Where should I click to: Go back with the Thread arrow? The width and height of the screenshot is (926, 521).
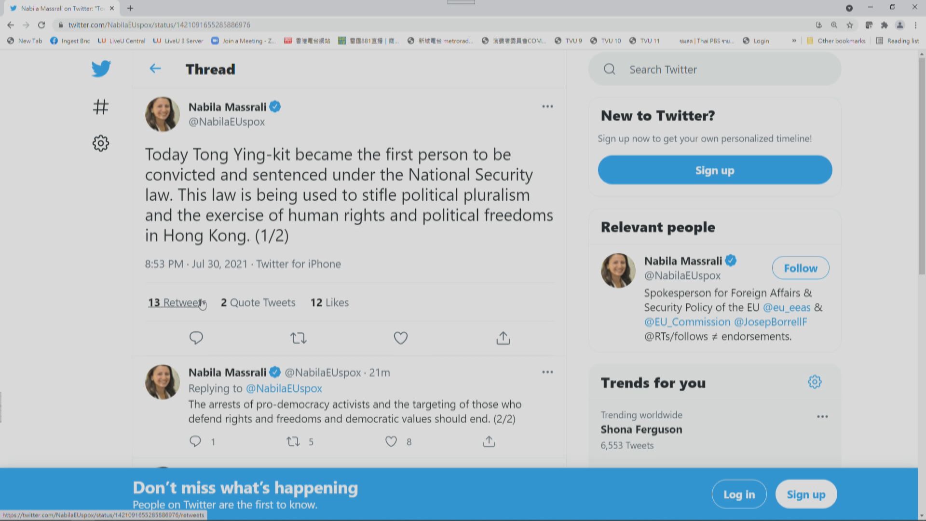(155, 69)
